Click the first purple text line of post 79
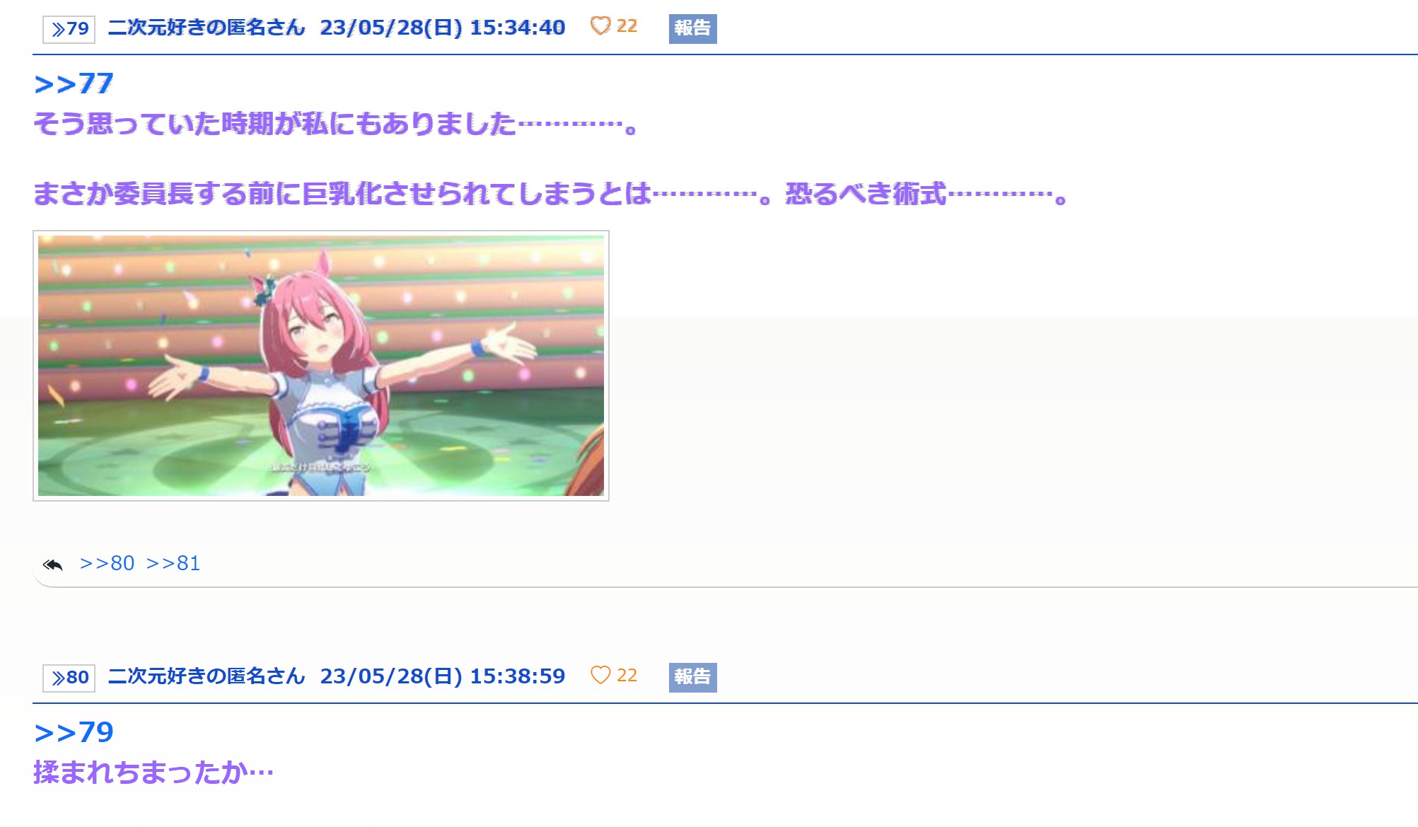Image resolution: width=1418 pixels, height=827 pixels. point(336,124)
